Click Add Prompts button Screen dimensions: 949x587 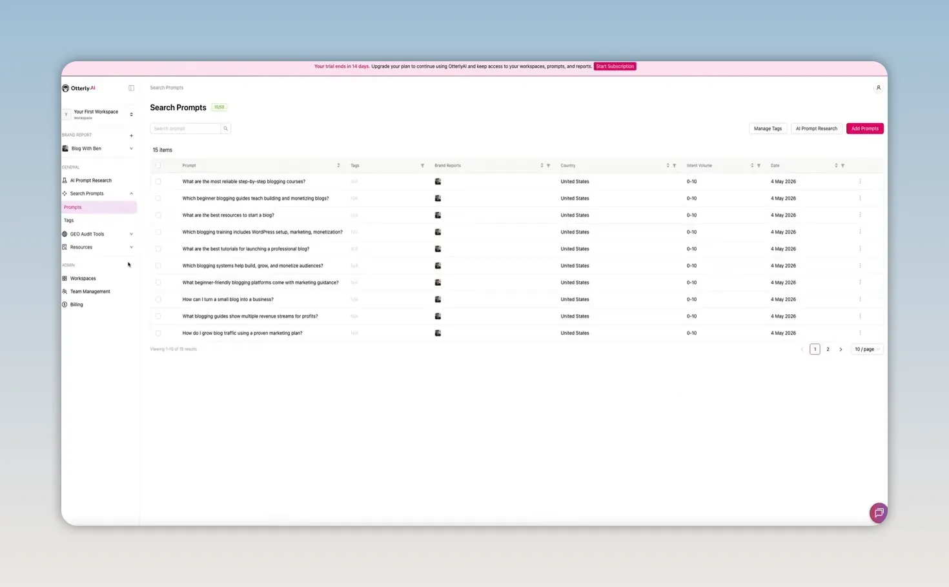click(x=864, y=128)
